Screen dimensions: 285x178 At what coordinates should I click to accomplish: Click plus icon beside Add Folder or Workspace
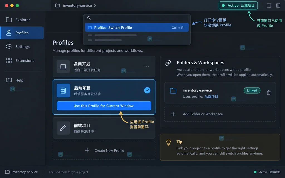tap(173, 114)
